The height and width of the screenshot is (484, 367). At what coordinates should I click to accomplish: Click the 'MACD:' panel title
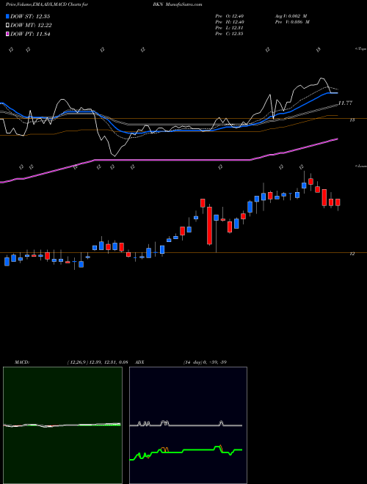pyautogui.click(x=21, y=362)
